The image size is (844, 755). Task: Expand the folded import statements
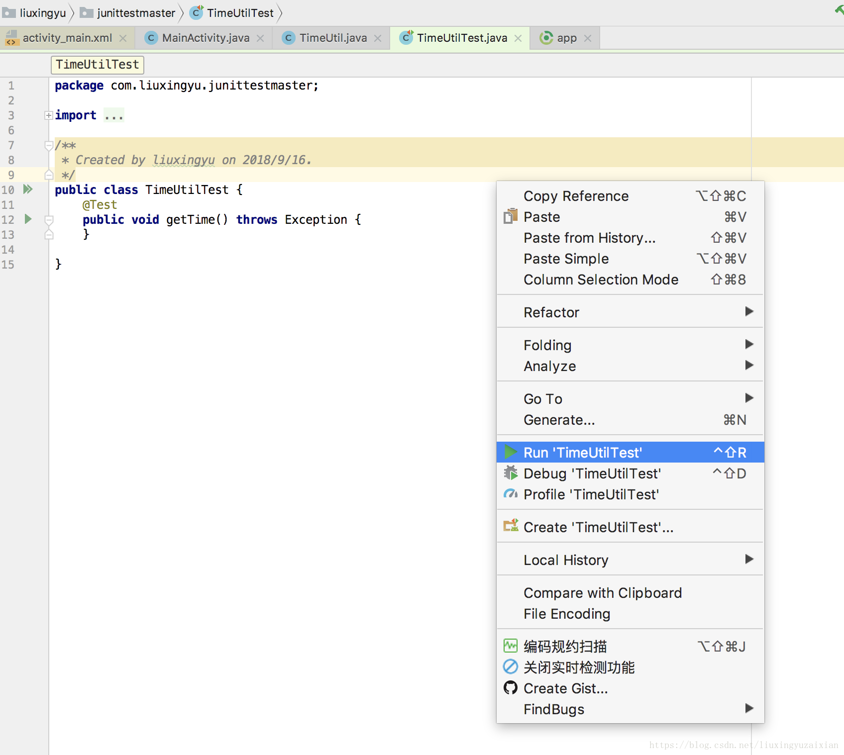click(48, 115)
